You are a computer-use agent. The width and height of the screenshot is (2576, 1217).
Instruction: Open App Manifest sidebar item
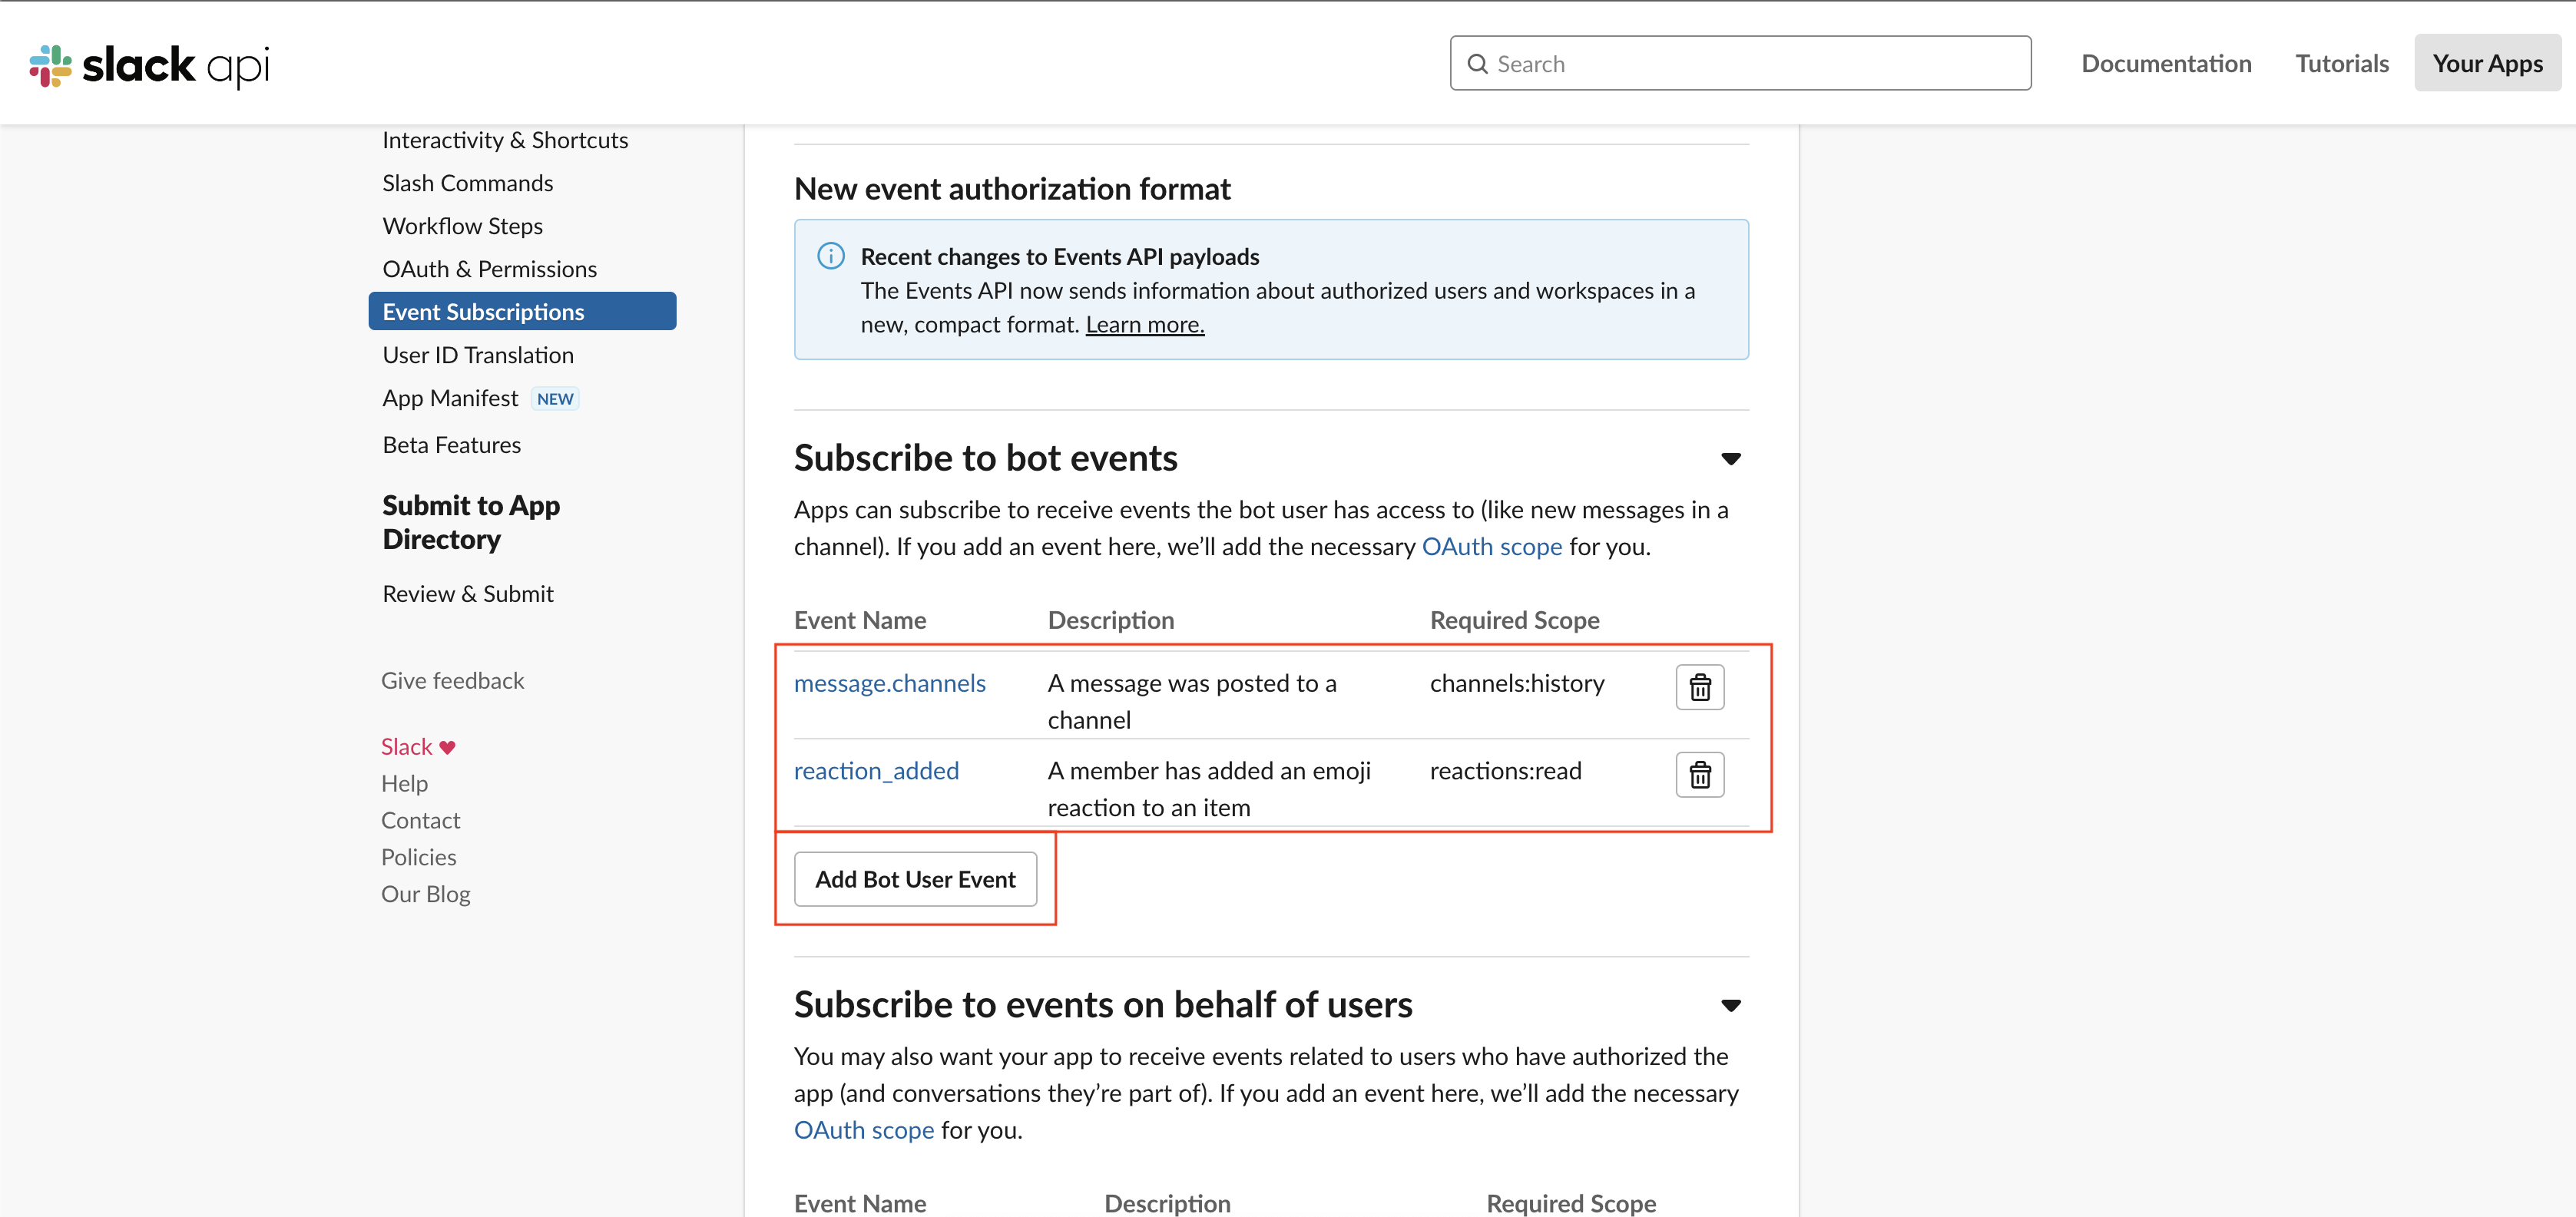point(450,398)
